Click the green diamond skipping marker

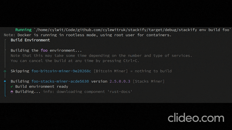tap(5, 71)
